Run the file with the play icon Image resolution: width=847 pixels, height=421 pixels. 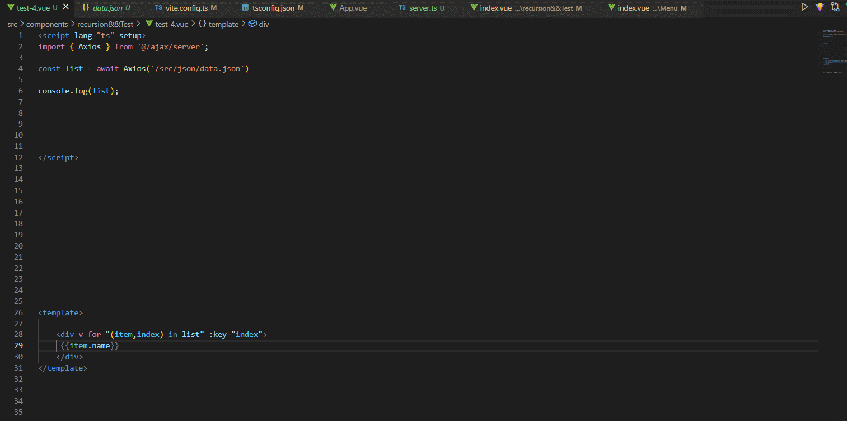click(804, 7)
